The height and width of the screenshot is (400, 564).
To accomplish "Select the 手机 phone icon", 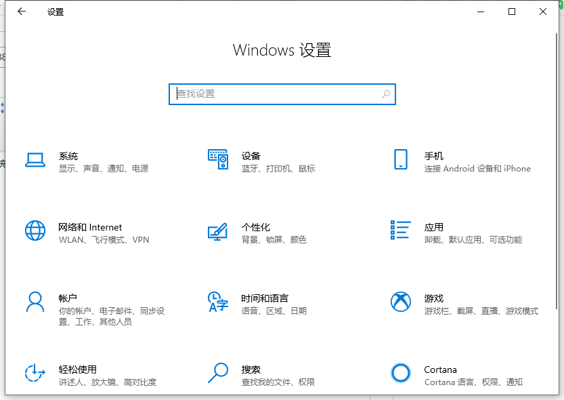I will point(401,160).
